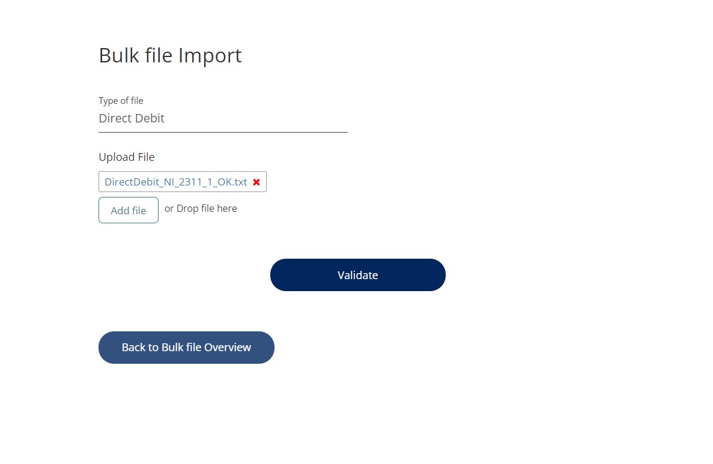Browse for another file using Add file
This screenshot has width=713, height=464.
coord(129,210)
